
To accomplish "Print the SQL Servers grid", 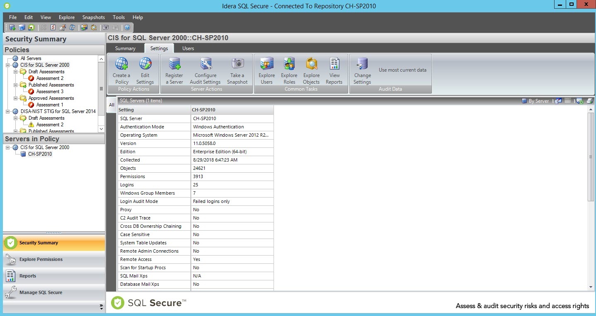I will pos(590,101).
